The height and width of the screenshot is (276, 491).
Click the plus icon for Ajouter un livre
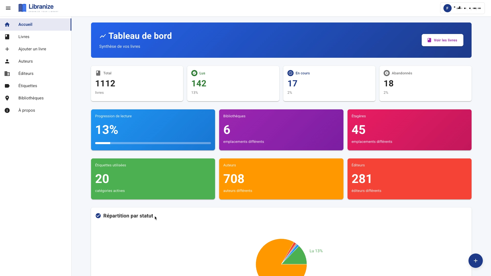click(7, 49)
